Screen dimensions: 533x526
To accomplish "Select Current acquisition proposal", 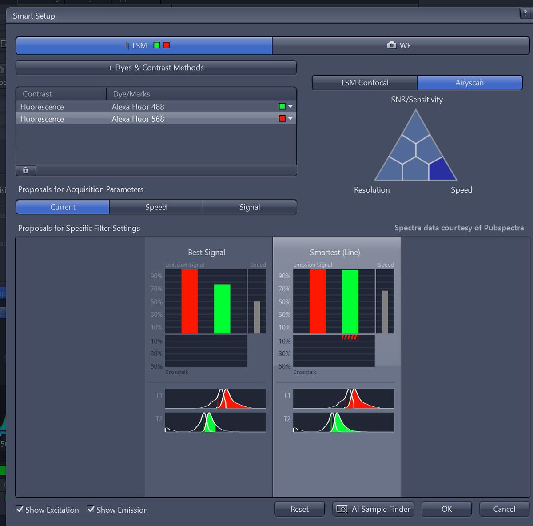I will [63, 207].
